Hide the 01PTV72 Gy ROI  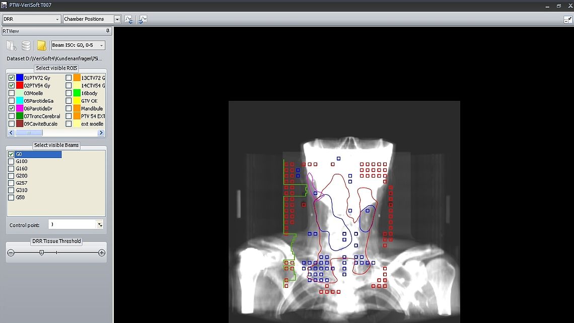click(11, 77)
